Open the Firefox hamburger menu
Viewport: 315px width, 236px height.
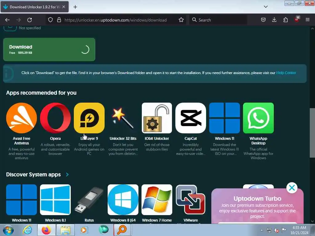tap(308, 20)
